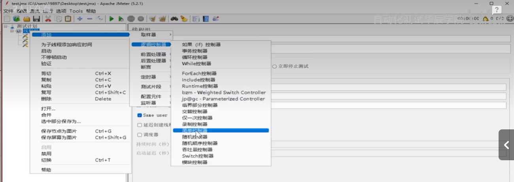Click the Clear All results icon
Screen dimensions: 514x182
(x=162, y=19)
